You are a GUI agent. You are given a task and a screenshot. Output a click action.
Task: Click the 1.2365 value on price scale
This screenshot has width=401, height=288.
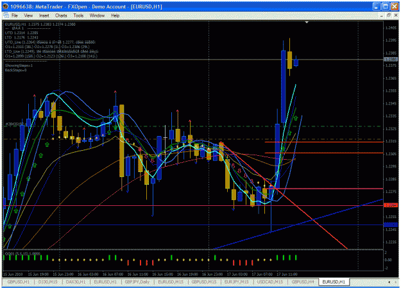point(391,78)
